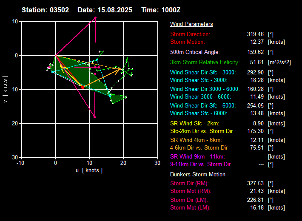302x221 pixels.
Task: Click the value 160.28
Action: pos(255,89)
